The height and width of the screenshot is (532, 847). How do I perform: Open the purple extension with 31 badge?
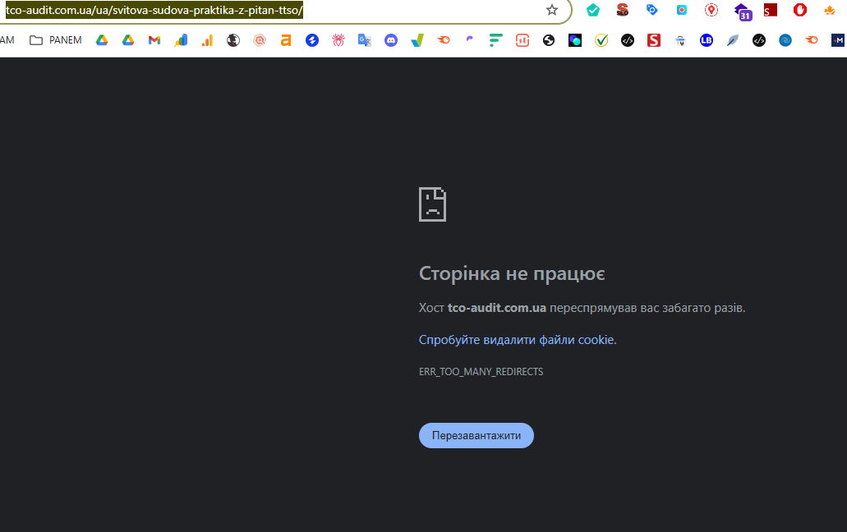[x=743, y=11]
